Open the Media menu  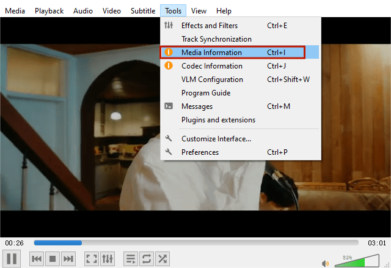click(15, 11)
